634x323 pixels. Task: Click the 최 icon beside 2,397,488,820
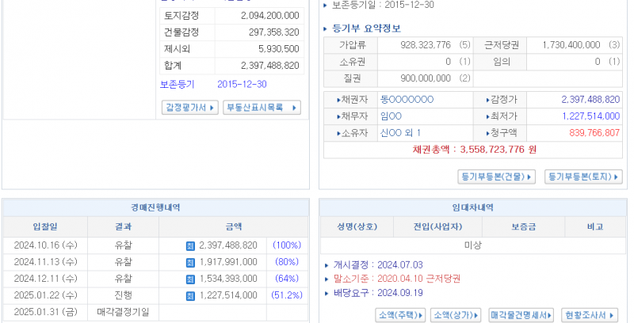click(189, 245)
